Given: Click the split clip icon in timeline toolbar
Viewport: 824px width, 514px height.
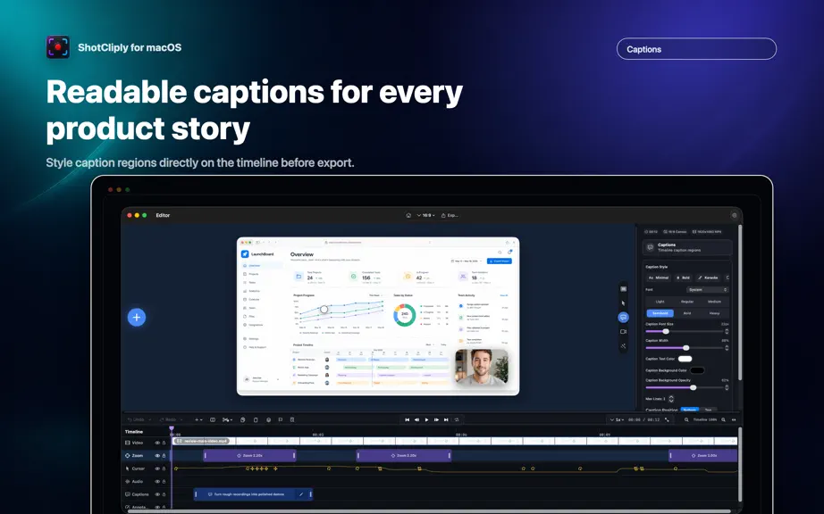Looking at the screenshot, I should pos(213,419).
